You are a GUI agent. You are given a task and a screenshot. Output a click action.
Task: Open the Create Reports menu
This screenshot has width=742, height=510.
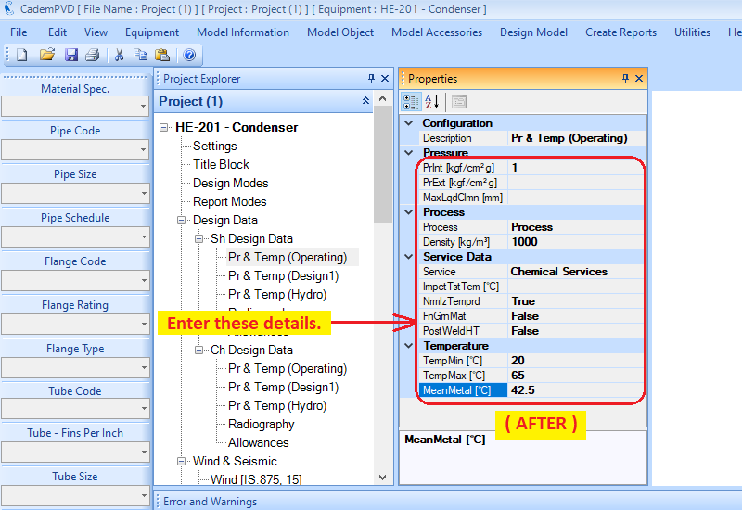pos(620,32)
